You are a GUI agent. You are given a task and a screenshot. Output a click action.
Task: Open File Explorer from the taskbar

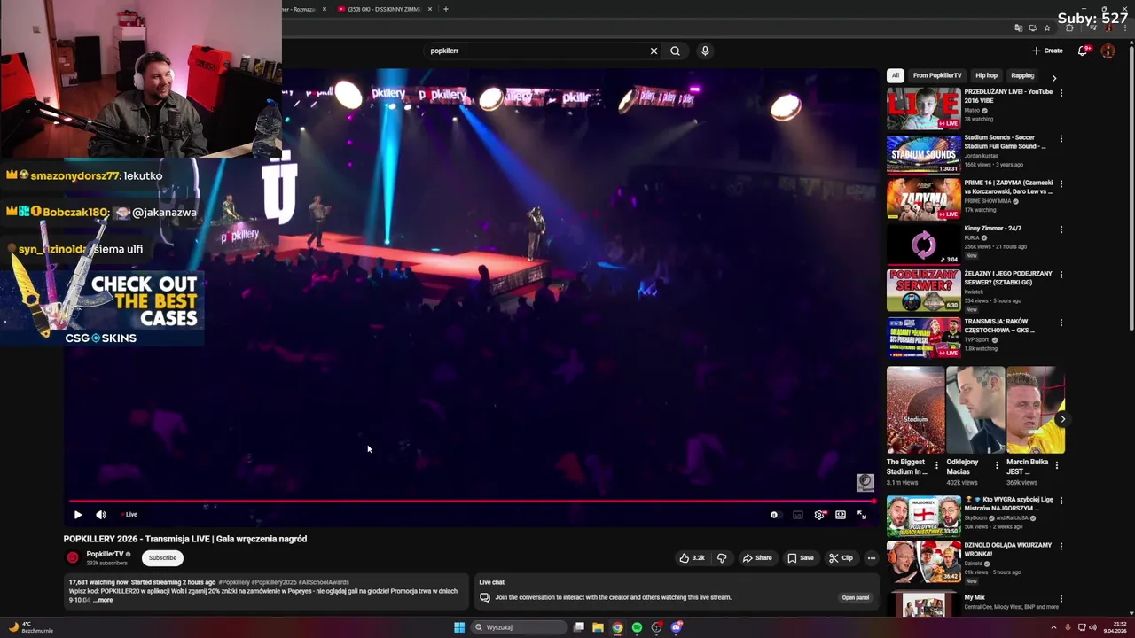click(598, 627)
